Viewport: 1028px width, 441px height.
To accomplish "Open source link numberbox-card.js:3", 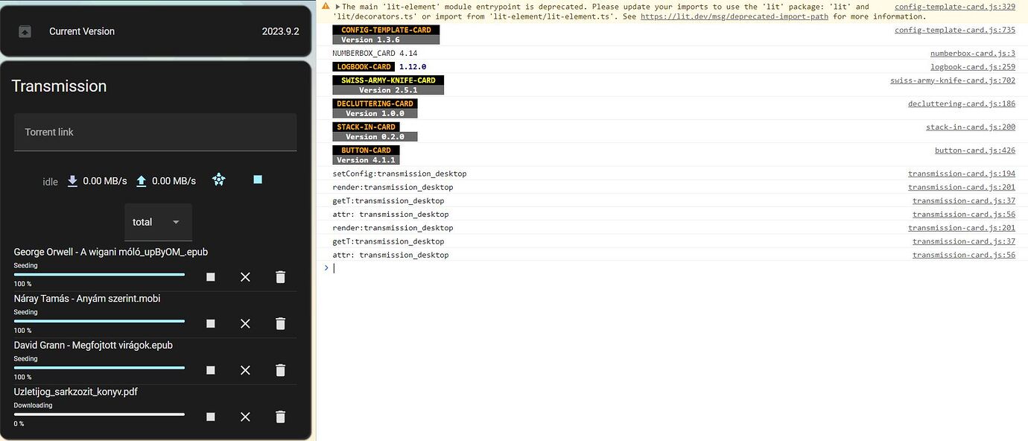I will coord(973,54).
